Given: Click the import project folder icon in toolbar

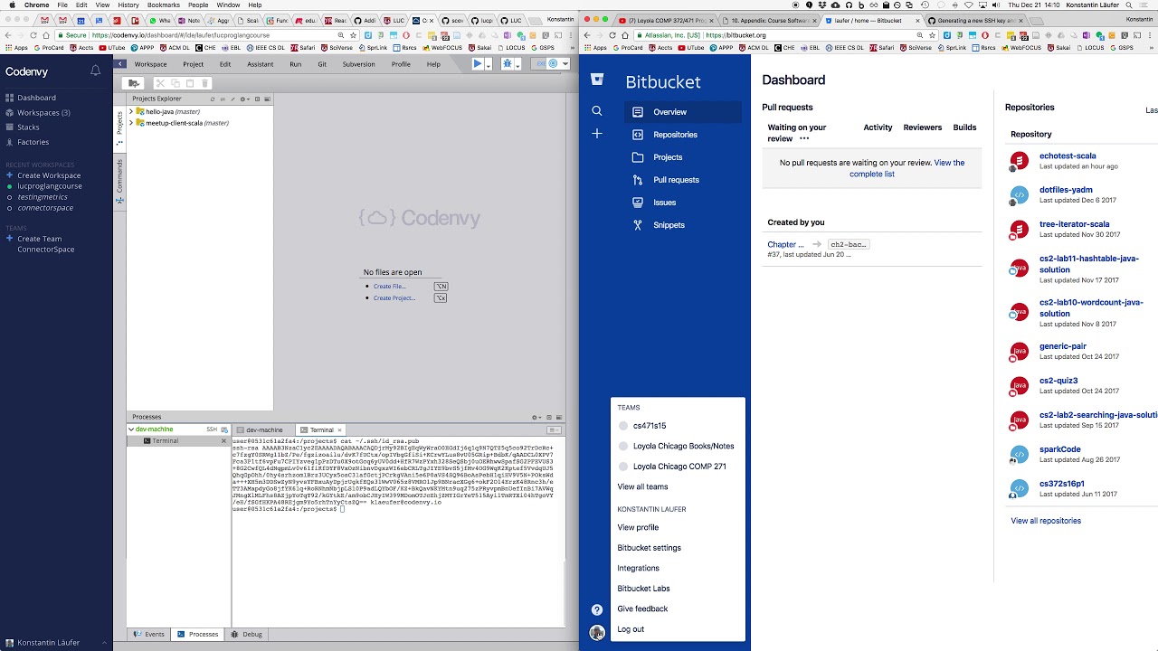Looking at the screenshot, I should [134, 83].
